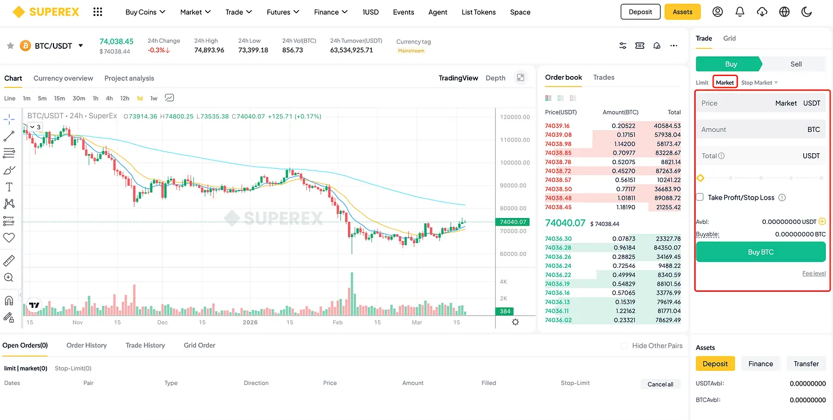Collapse the chart indicators legend showing 3

[x=35, y=127]
